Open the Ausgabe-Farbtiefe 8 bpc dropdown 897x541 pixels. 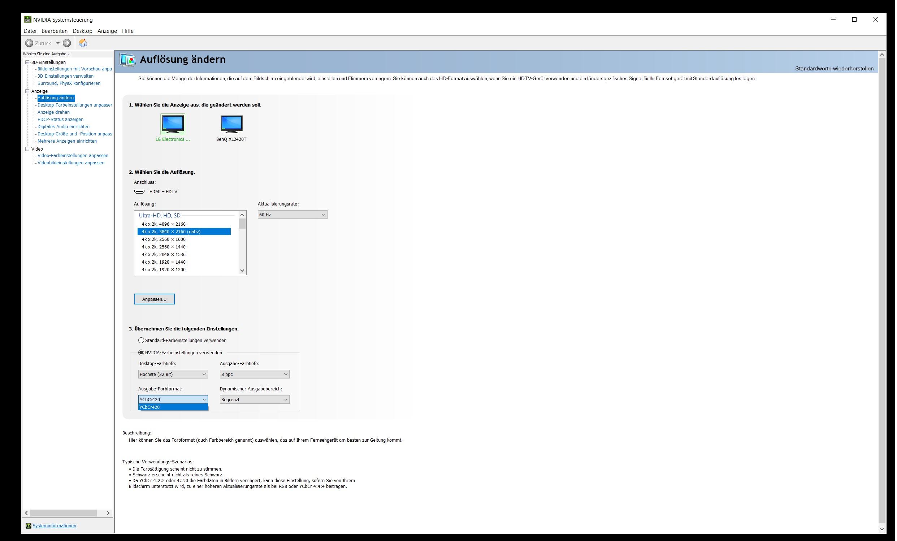click(255, 374)
